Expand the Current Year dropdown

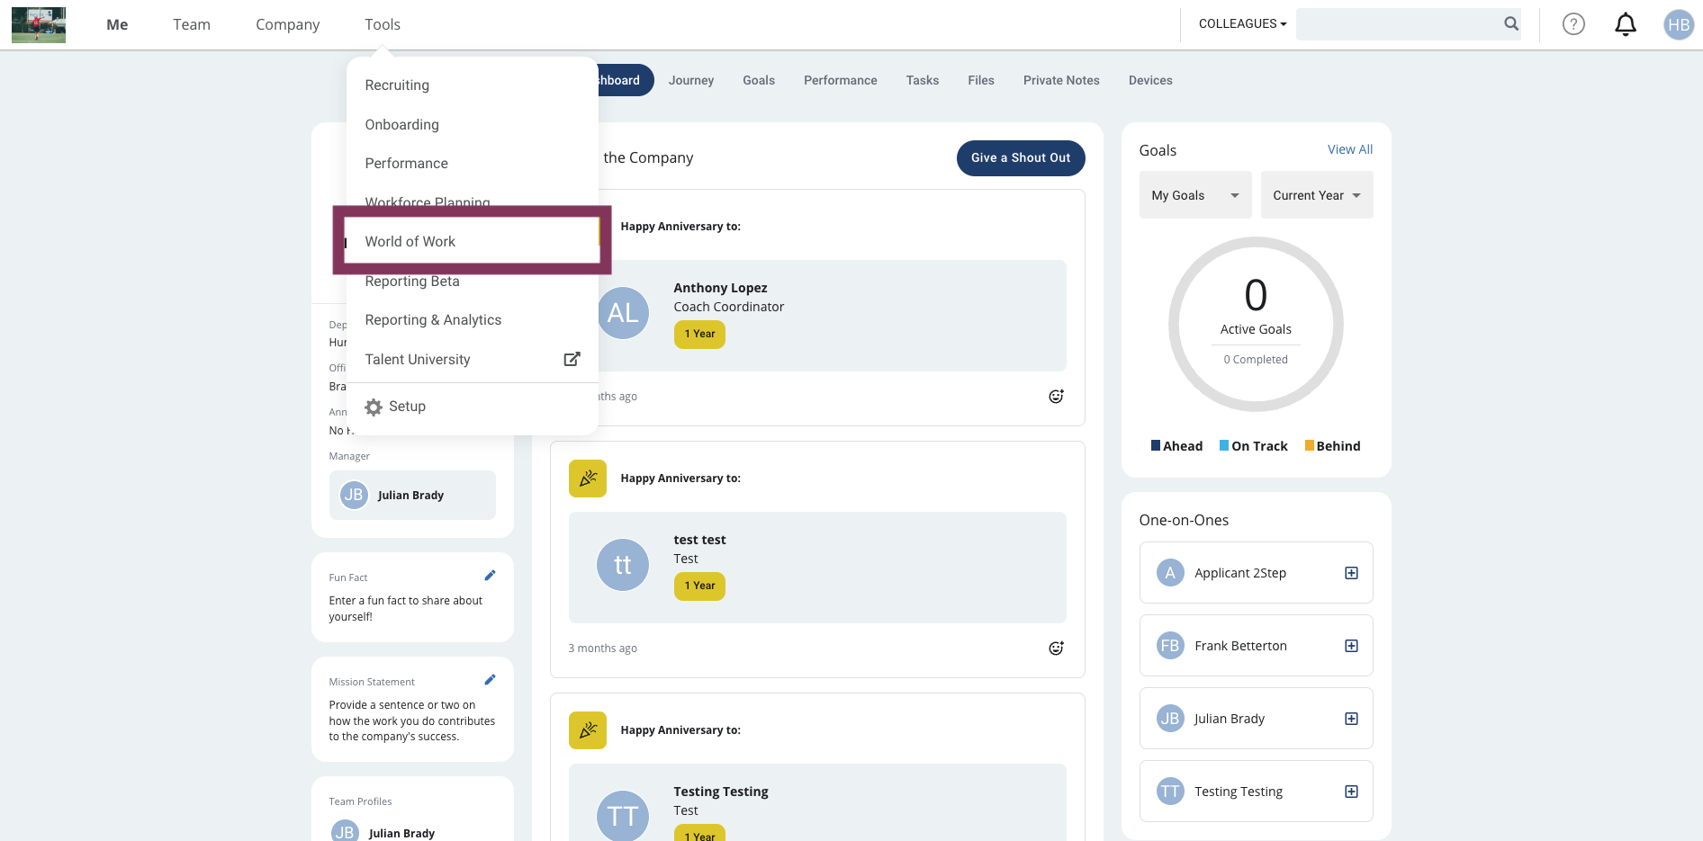1317,195
